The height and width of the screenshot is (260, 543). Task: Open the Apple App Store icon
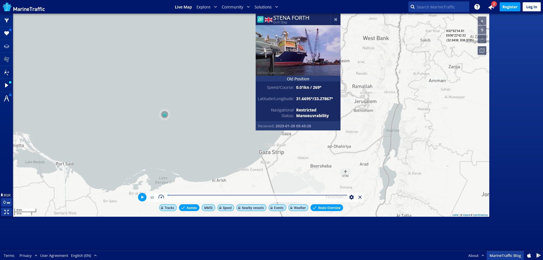pyautogui.click(x=529, y=255)
